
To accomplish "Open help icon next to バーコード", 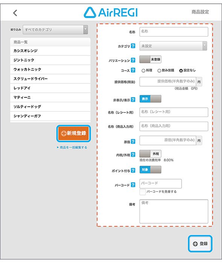I will (x=133, y=185).
